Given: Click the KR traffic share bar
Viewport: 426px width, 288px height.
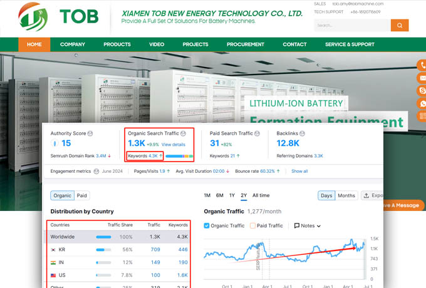Looking at the screenshot, I should [103, 250].
